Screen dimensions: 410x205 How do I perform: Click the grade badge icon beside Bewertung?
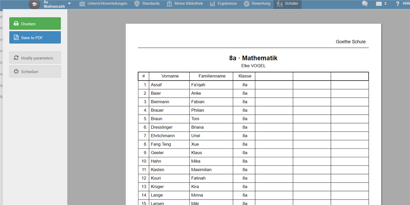(246, 4)
